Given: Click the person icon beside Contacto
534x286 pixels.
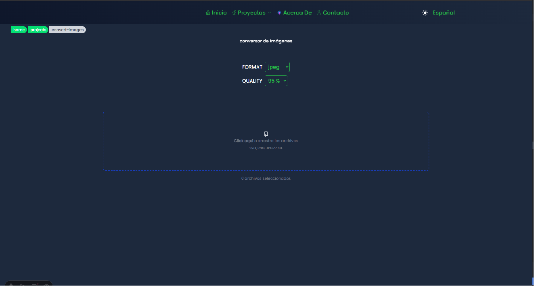Looking at the screenshot, I should [x=319, y=13].
